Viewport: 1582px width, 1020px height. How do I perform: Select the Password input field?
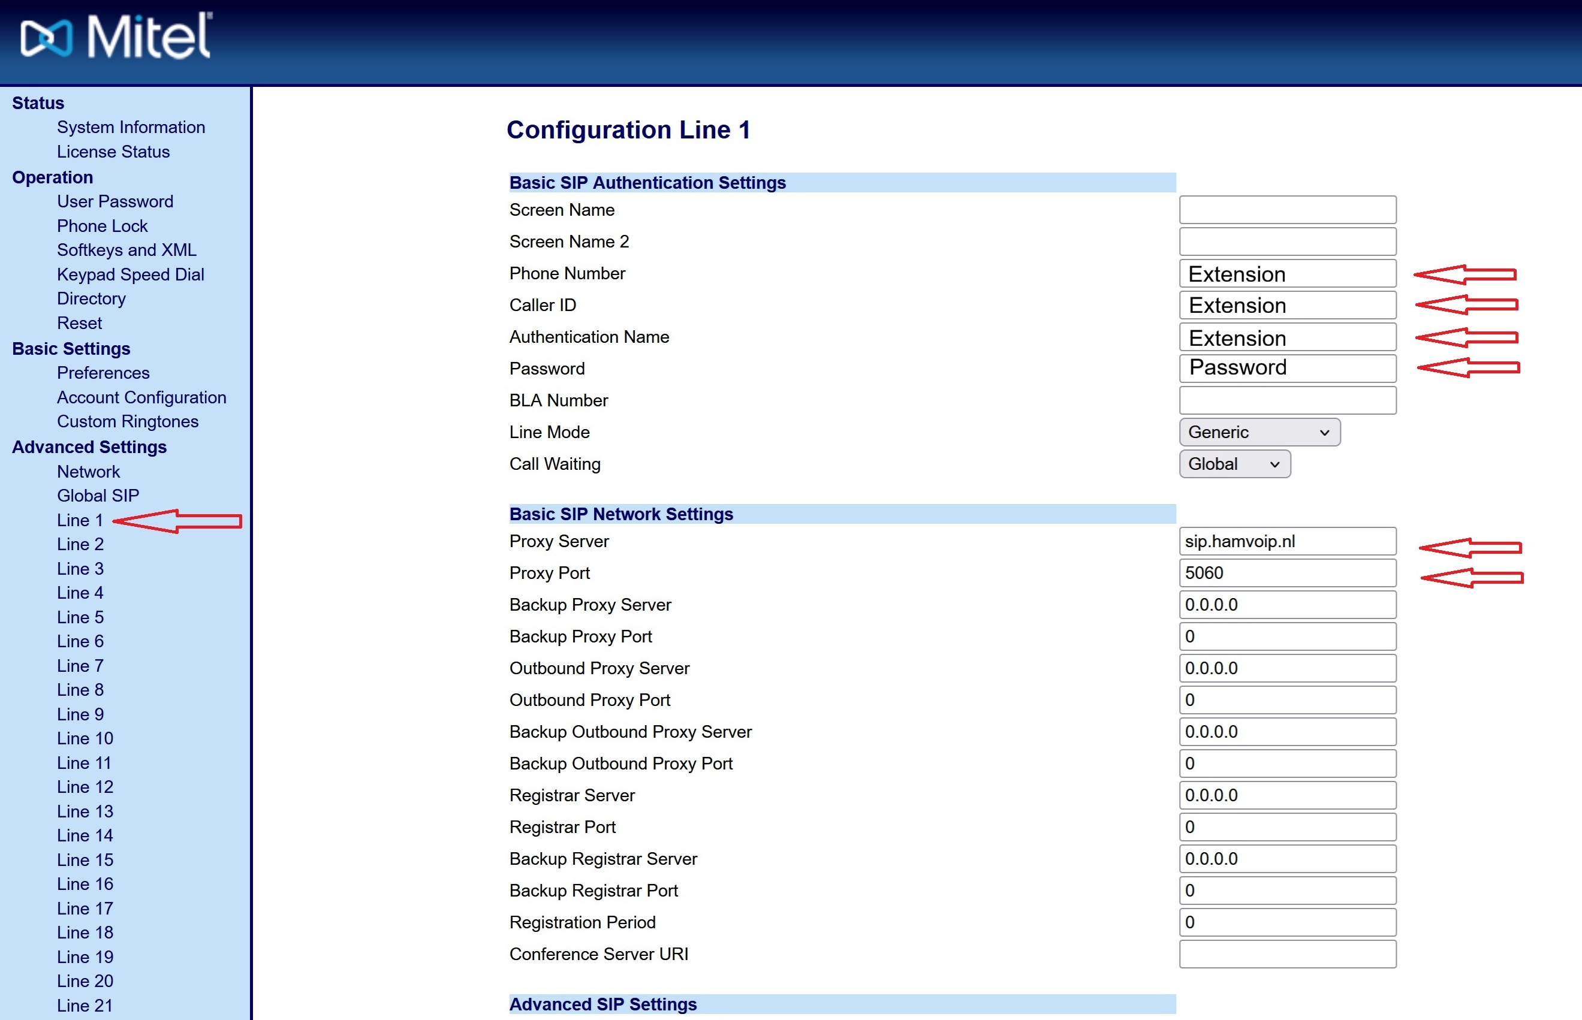(1286, 368)
